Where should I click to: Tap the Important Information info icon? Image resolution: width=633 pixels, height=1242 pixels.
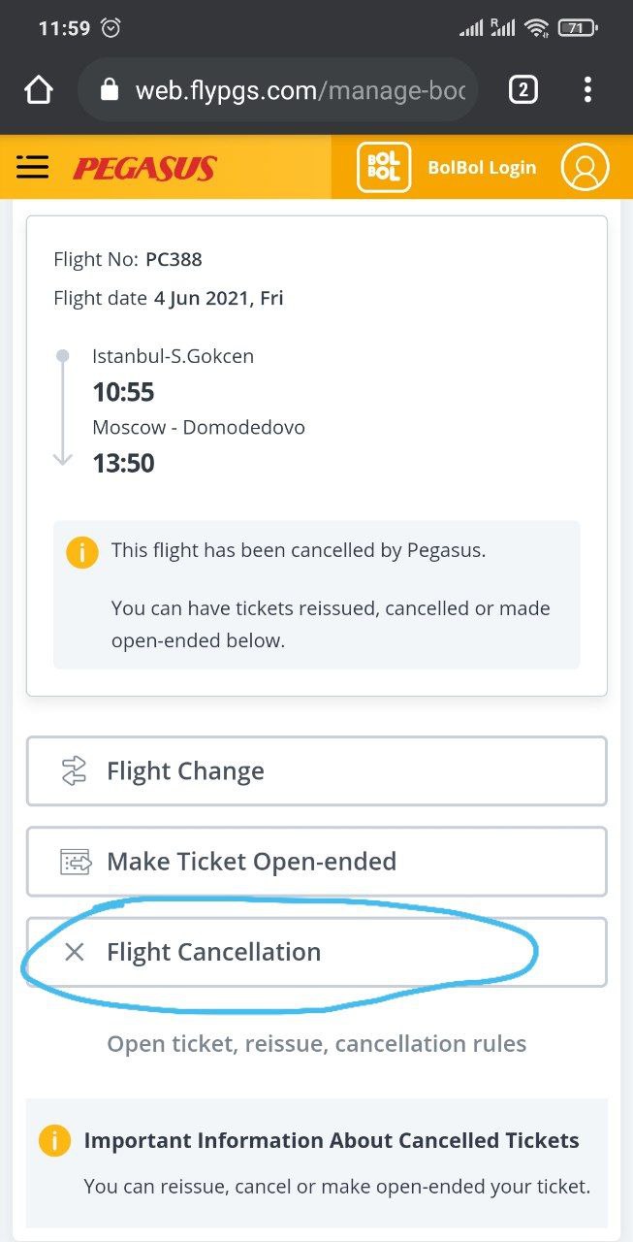click(55, 1139)
